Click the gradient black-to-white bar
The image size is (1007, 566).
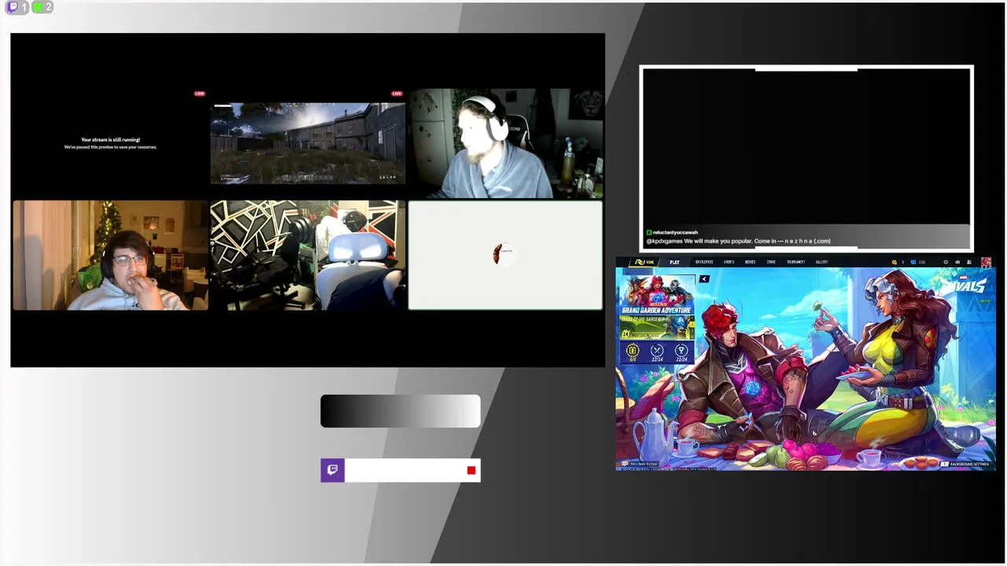(400, 411)
